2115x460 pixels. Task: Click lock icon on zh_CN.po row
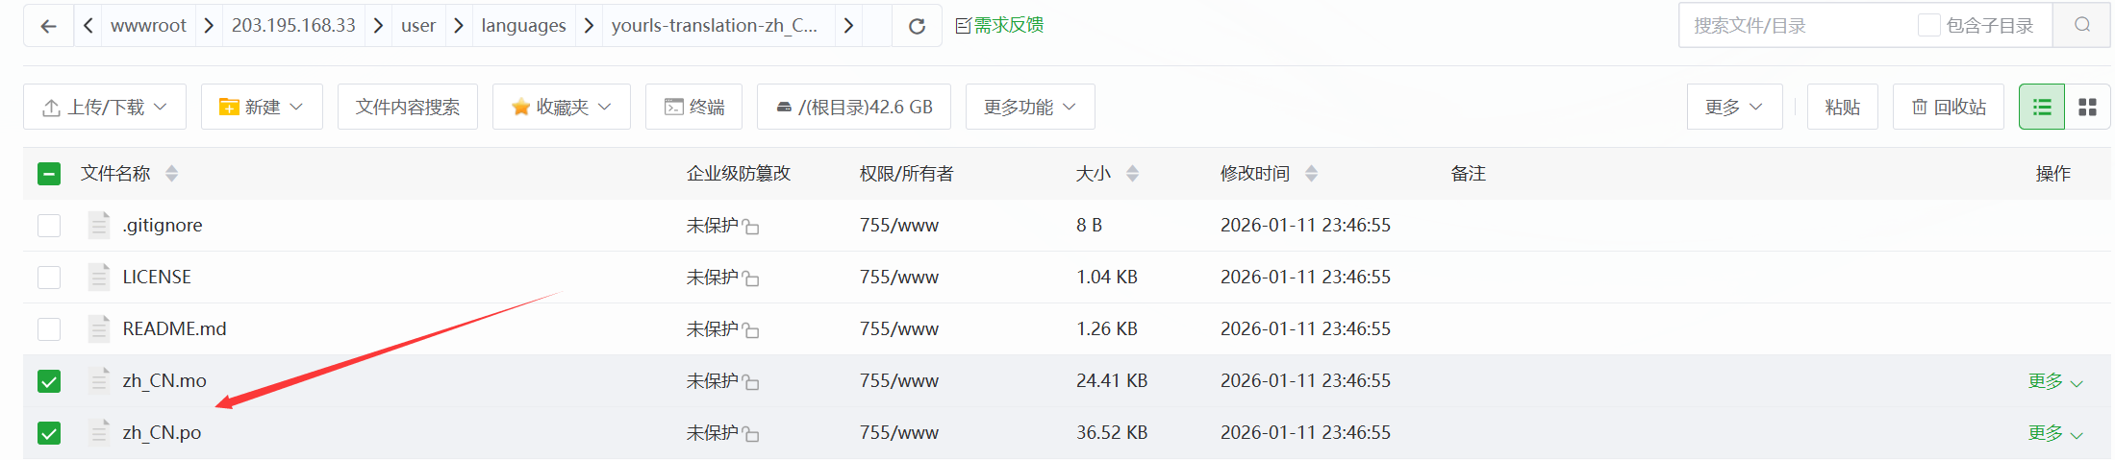pos(751,434)
